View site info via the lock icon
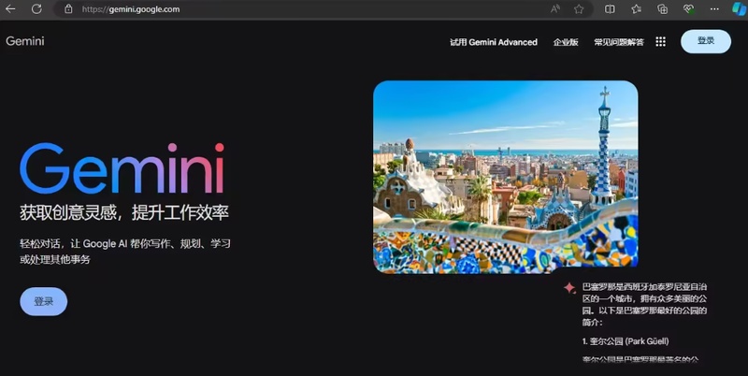Image resolution: width=748 pixels, height=376 pixels. coord(68,8)
